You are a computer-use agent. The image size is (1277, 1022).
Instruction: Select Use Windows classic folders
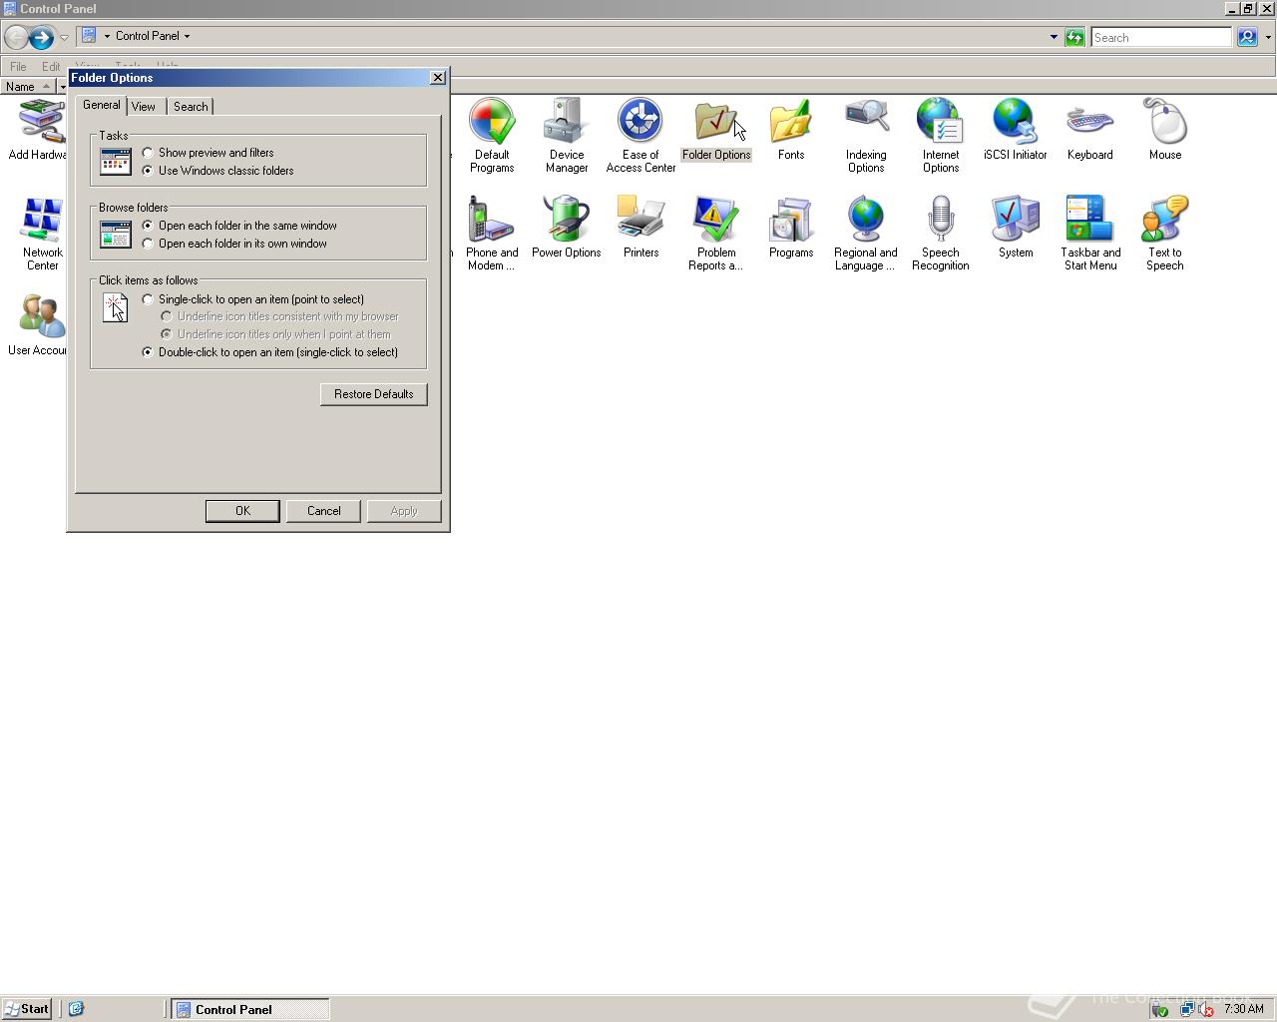point(218,171)
